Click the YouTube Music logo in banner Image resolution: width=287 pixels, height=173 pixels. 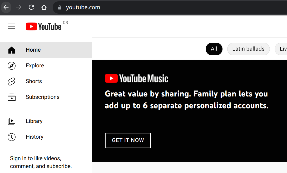click(137, 78)
